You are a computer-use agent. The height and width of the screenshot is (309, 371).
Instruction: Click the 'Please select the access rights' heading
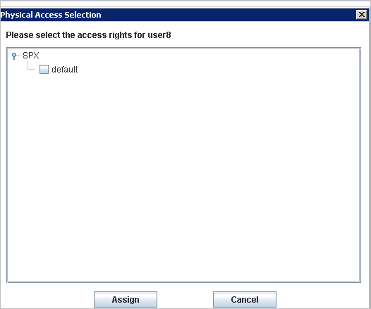click(x=88, y=35)
